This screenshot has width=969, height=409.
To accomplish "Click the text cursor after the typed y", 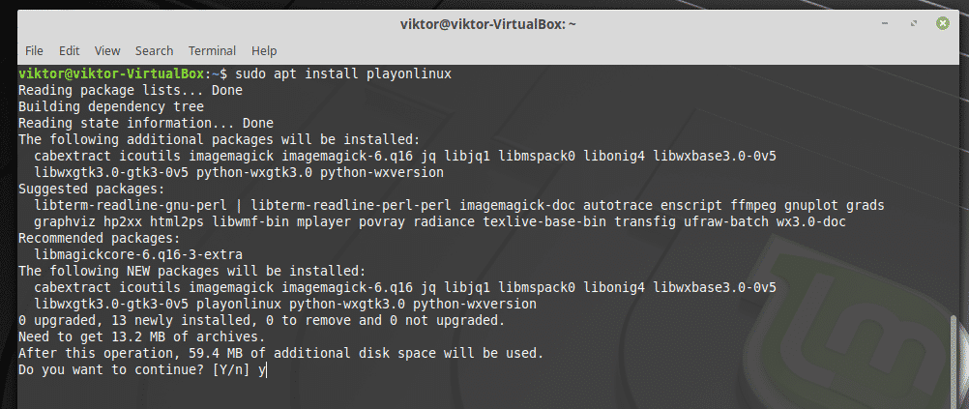I will pyautogui.click(x=265, y=370).
